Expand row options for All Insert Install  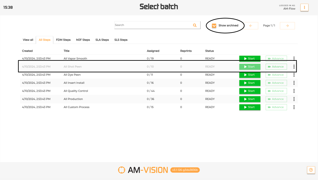[x=294, y=83]
